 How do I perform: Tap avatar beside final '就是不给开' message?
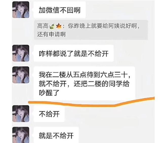[21, 135]
